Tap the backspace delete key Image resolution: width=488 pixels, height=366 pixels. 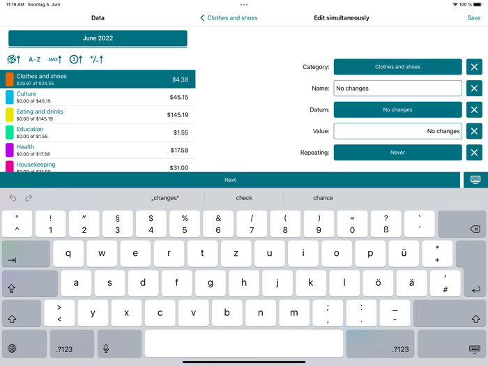click(x=462, y=224)
